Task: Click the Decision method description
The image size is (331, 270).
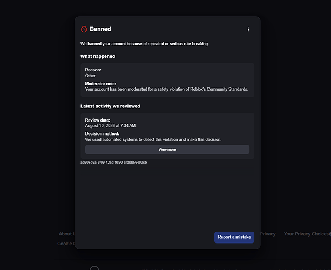Action: [153, 139]
